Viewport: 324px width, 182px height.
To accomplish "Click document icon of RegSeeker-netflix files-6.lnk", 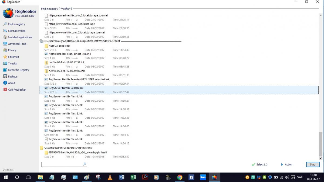I will (x=46, y=139).
